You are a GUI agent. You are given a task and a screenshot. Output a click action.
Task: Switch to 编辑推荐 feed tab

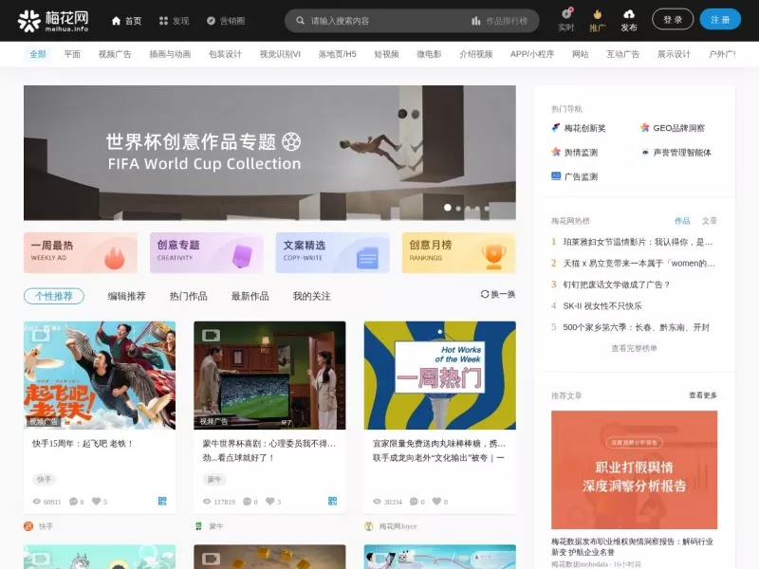pos(126,296)
